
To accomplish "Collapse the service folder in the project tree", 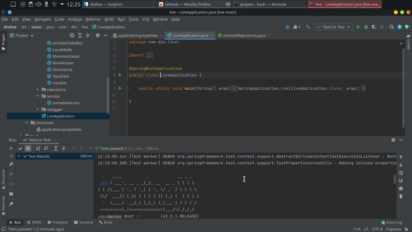I will 37,96.
